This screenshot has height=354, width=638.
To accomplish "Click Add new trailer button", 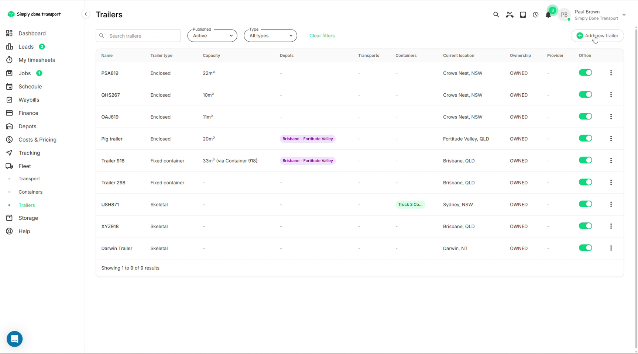I will [x=597, y=36].
